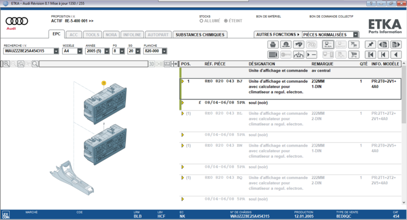Click the ACTIF 8E-5-400 001 >> proposal text
The height and width of the screenshot is (220, 407).
coord(72,21)
